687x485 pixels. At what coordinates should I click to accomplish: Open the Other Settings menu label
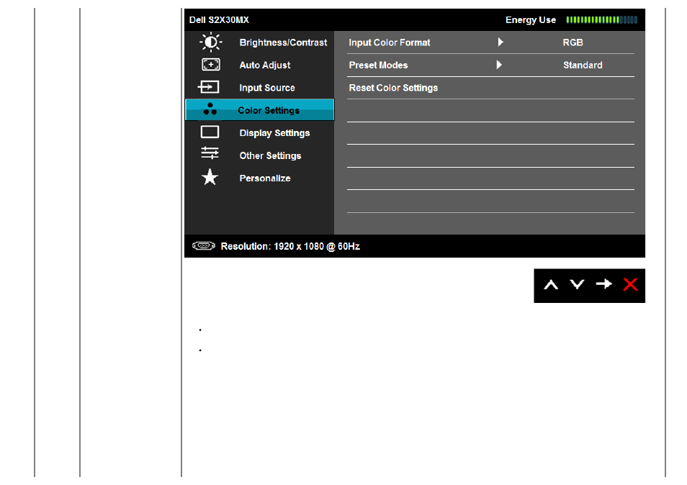tap(270, 155)
